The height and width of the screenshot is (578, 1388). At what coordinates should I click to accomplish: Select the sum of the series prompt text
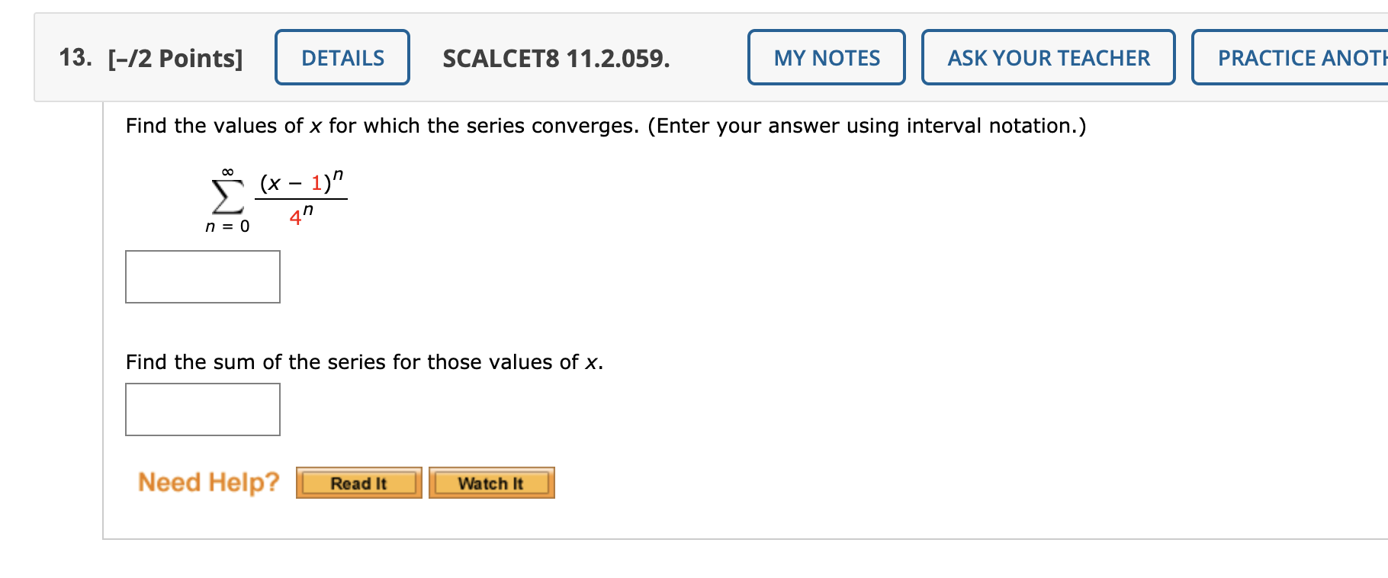click(x=364, y=361)
